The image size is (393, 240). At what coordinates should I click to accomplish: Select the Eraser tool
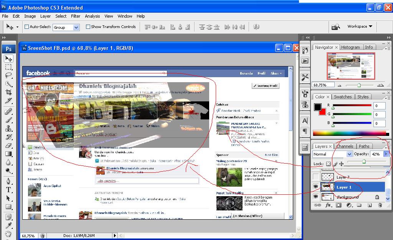point(8,146)
